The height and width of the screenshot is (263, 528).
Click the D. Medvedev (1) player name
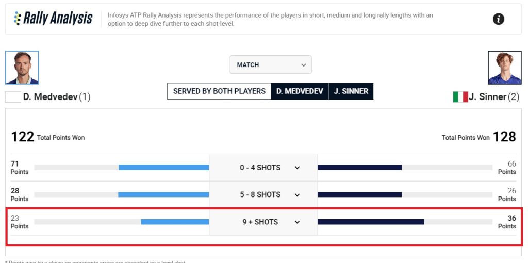tap(57, 96)
